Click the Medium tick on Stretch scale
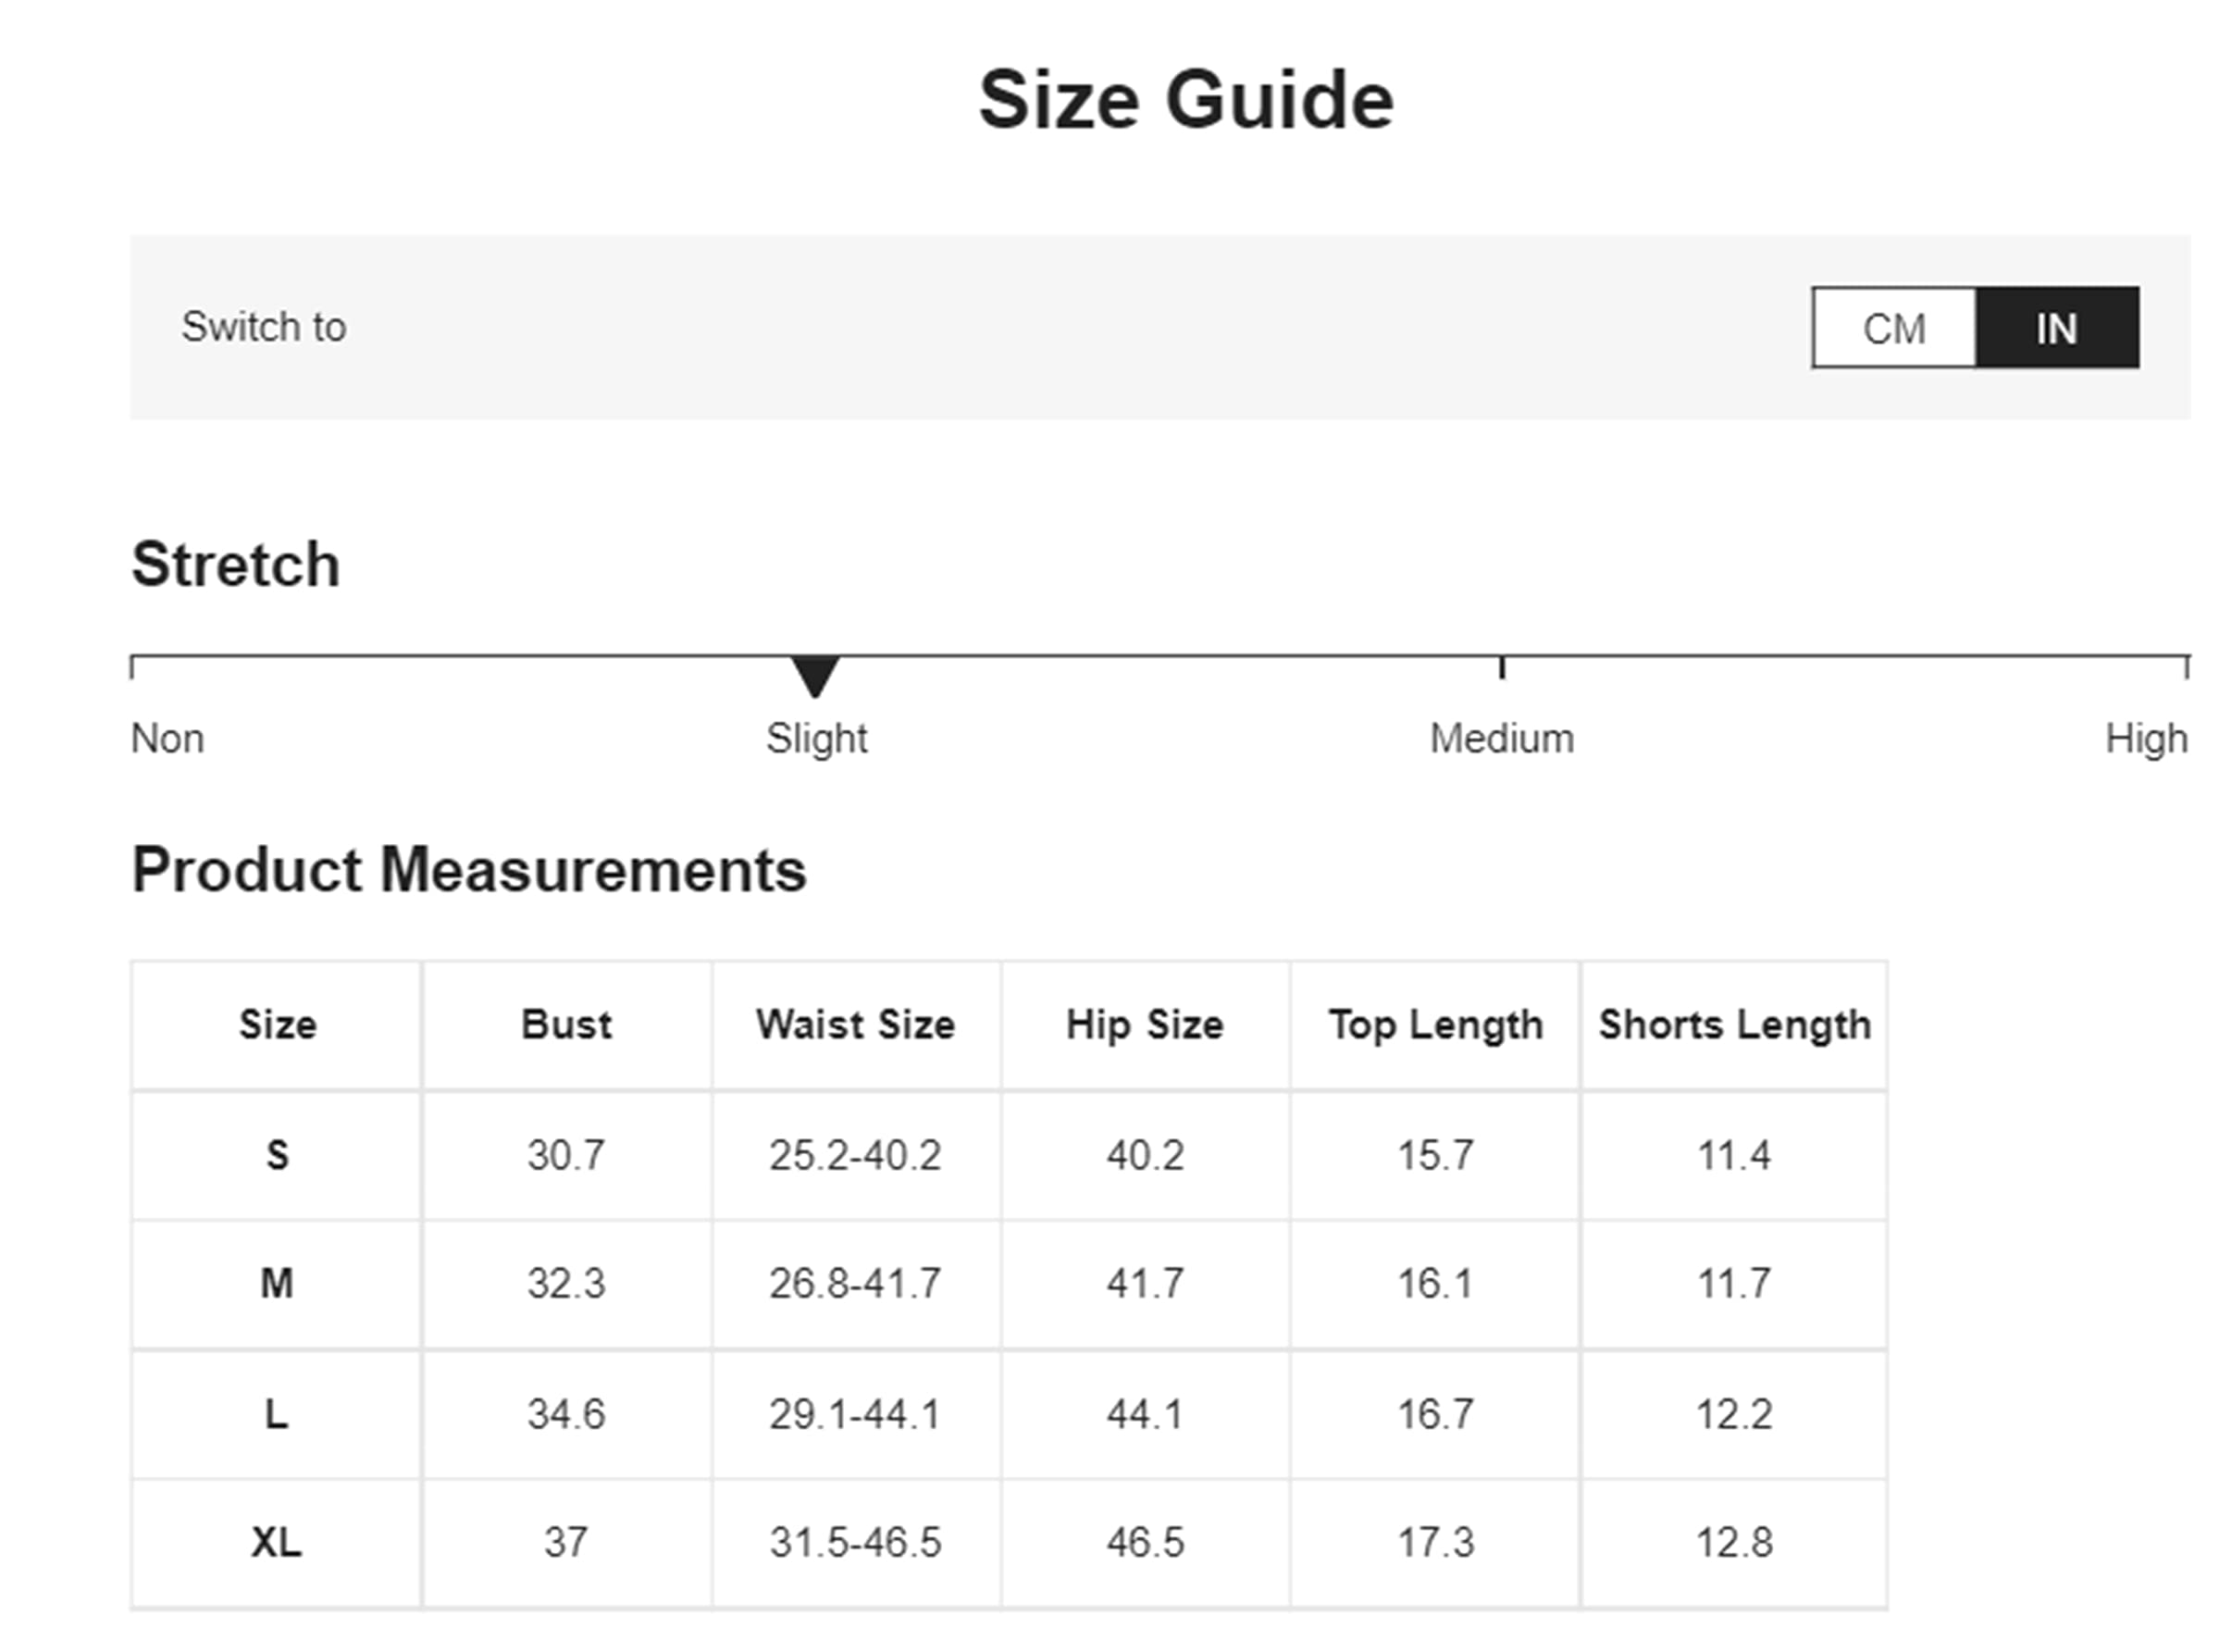 pos(1501,667)
